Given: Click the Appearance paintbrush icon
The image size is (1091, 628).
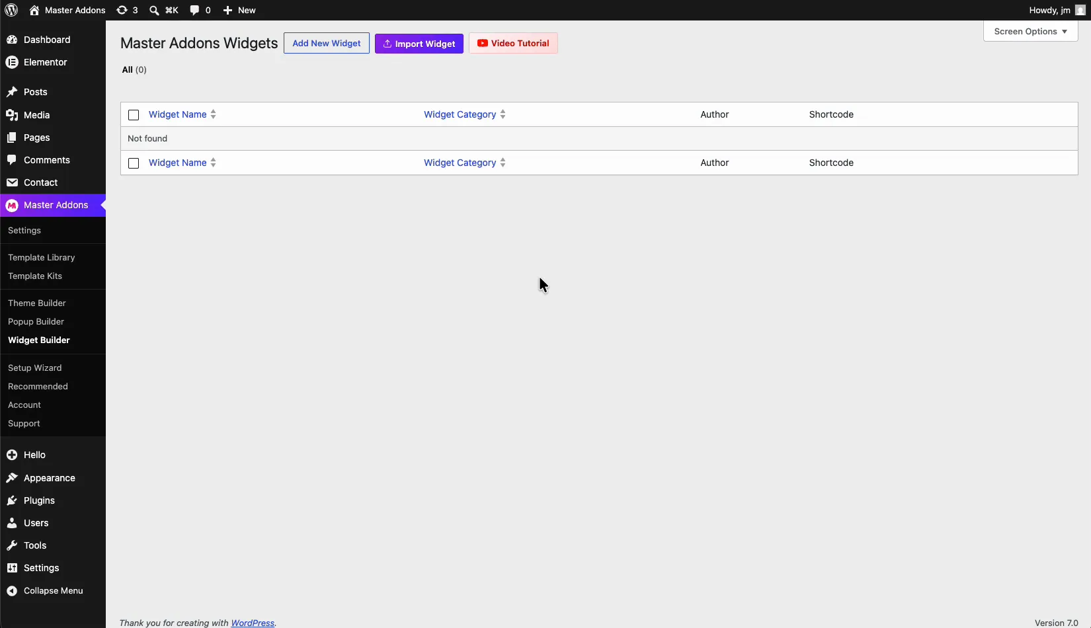Looking at the screenshot, I should tap(12, 478).
